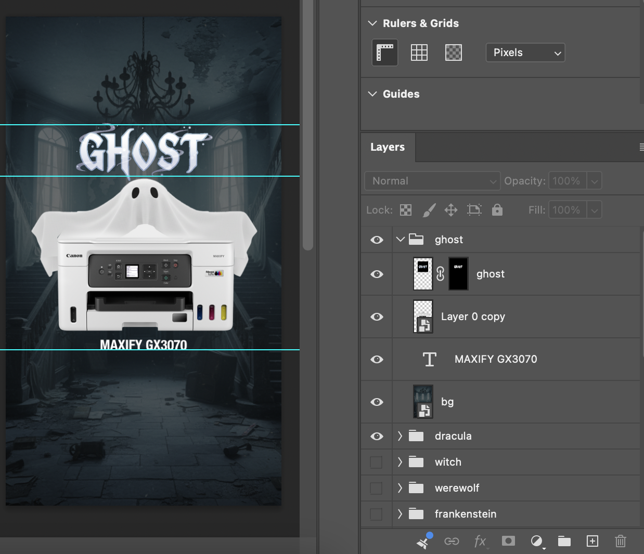Create new fill or adjustment layer
The width and height of the screenshot is (644, 554).
[x=537, y=542]
